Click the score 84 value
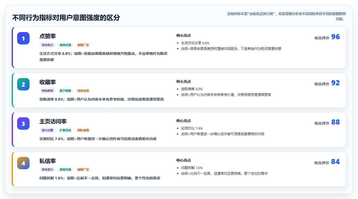The width and height of the screenshot is (358, 199). [x=335, y=162]
